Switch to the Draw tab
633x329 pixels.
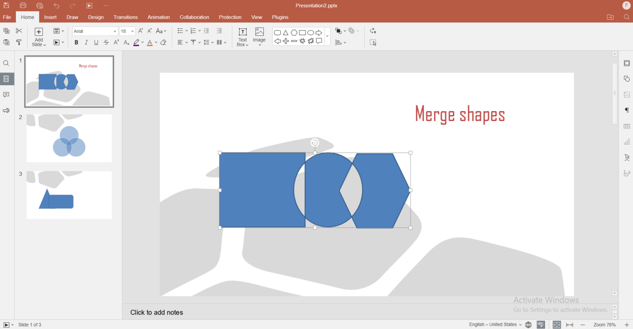pyautogui.click(x=73, y=17)
